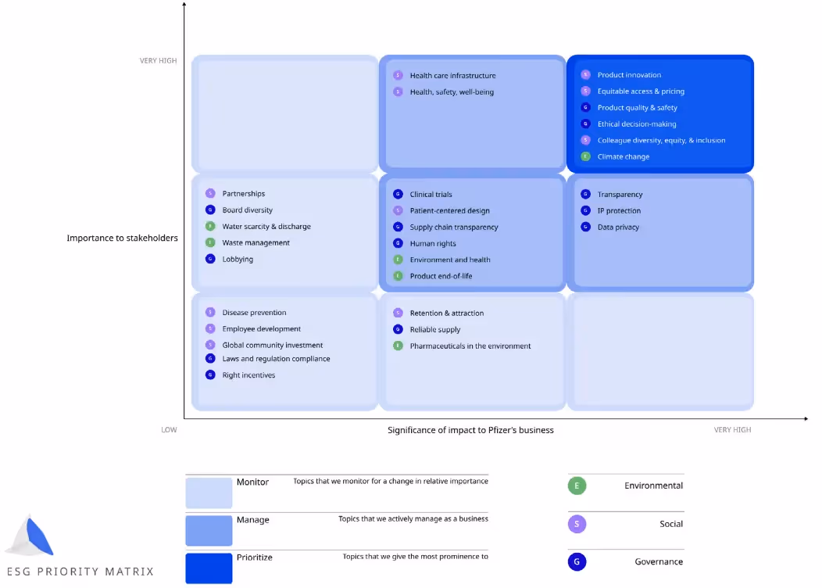
Task: Click the icon beside Laws and regulation compliance
Action: pos(210,358)
